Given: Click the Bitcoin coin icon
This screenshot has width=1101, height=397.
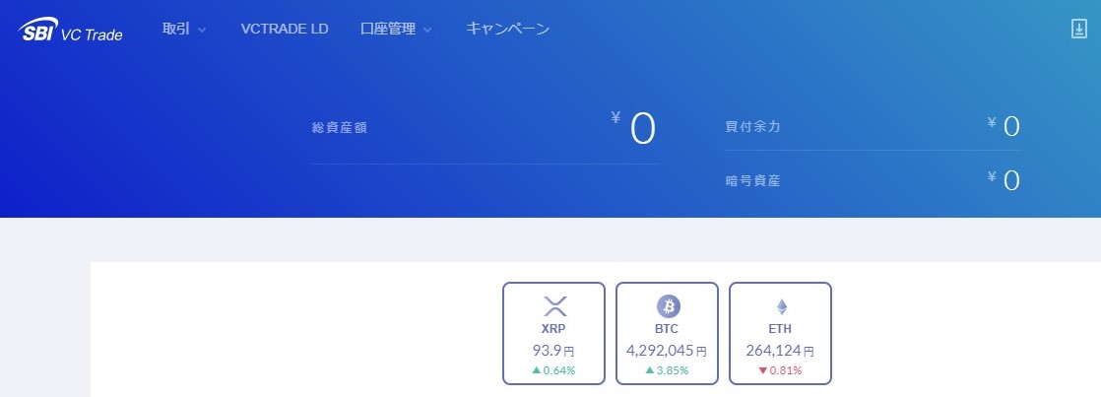Looking at the screenshot, I should [x=669, y=306].
